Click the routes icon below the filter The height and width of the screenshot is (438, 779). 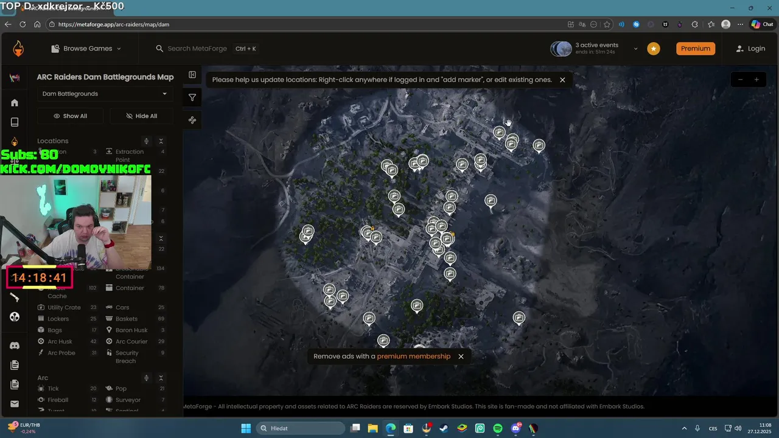pyautogui.click(x=192, y=120)
